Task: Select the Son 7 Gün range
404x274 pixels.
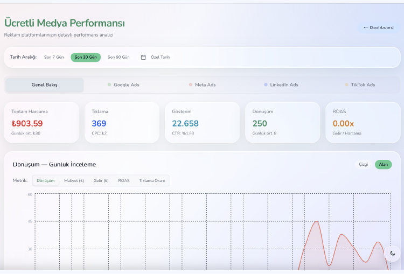Action: coord(54,57)
